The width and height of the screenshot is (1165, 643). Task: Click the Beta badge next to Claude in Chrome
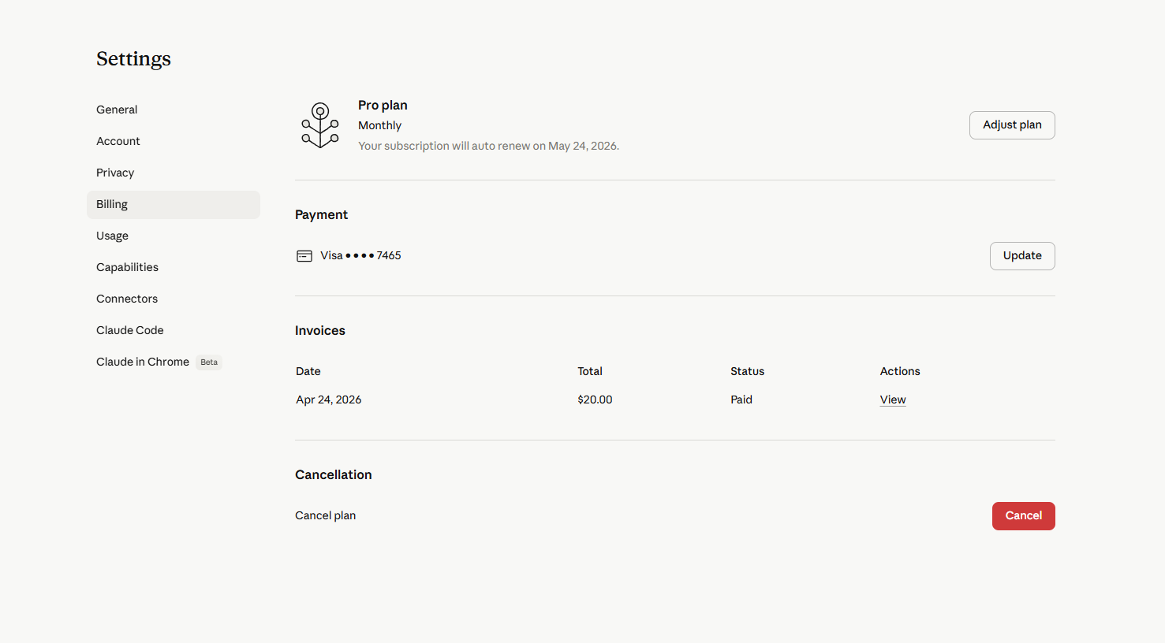(209, 362)
